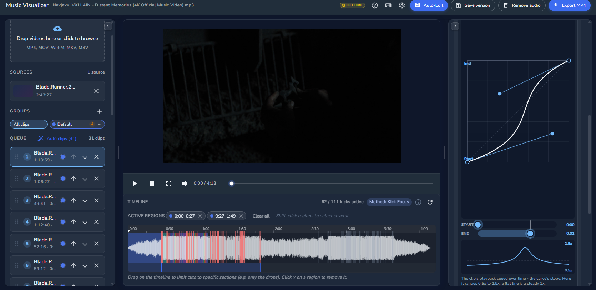Toggle blue group dot on clip 4
The height and width of the screenshot is (290, 596).
pyautogui.click(x=63, y=222)
